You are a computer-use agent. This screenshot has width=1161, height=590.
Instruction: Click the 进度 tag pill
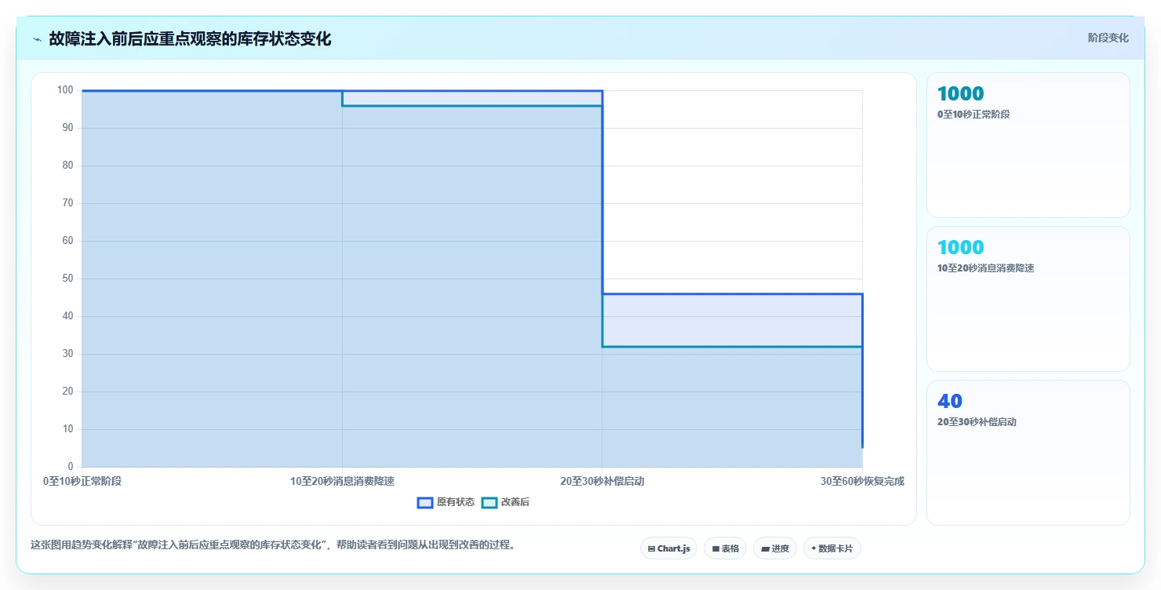[774, 548]
